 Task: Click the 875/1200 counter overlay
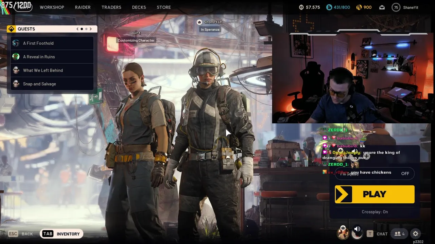pos(16,5)
